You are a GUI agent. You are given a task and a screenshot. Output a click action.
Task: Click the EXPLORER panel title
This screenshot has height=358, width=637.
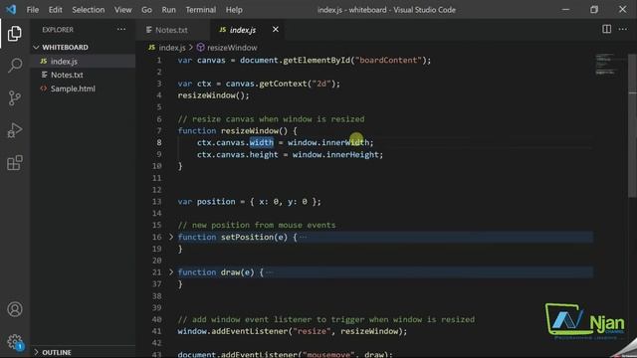tap(58, 30)
